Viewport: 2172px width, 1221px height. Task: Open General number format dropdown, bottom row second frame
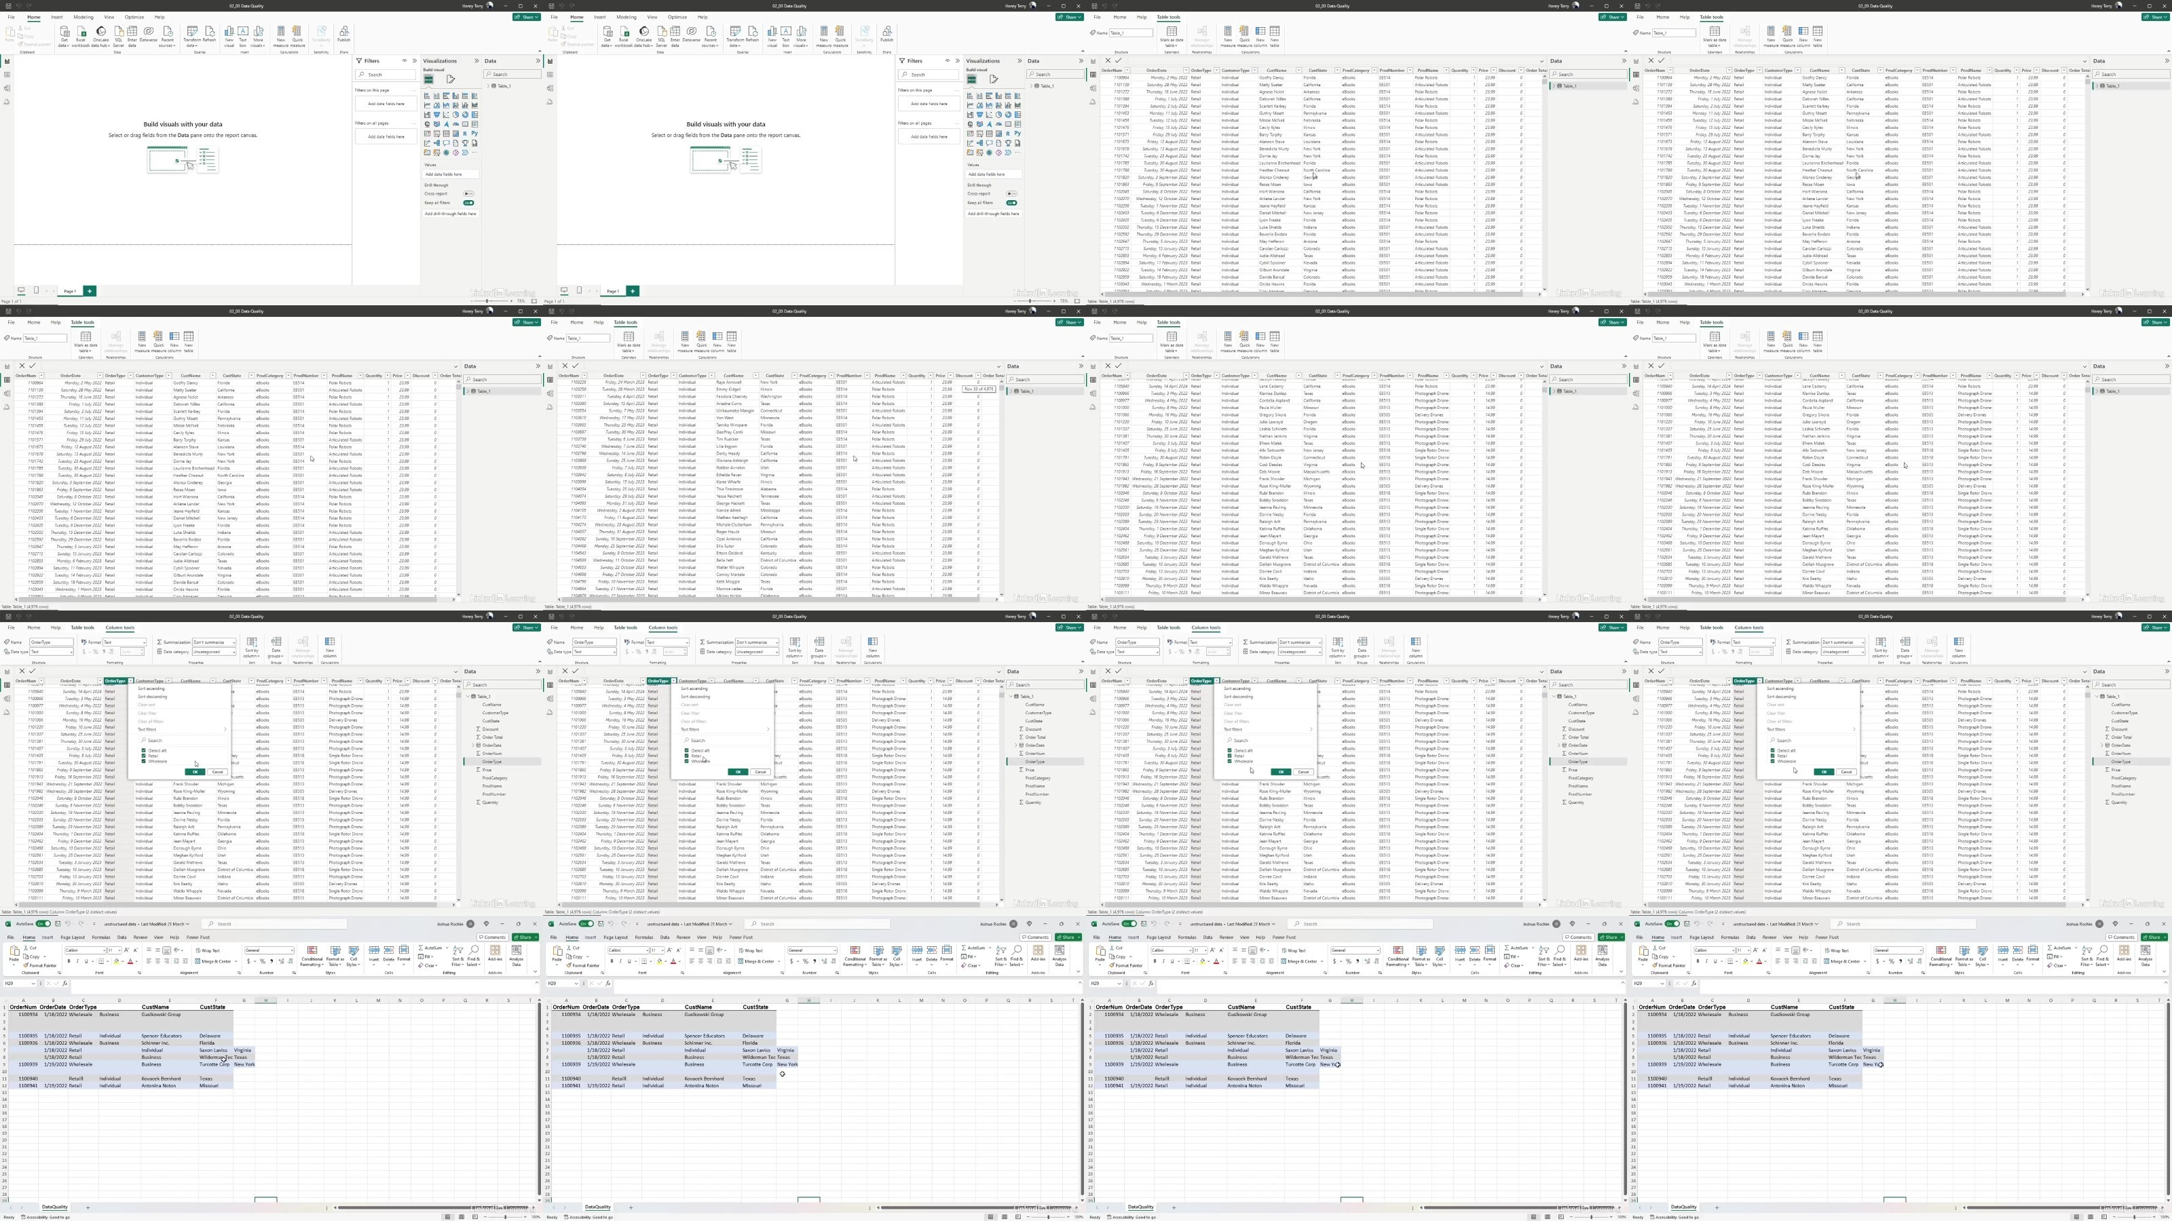click(x=812, y=950)
